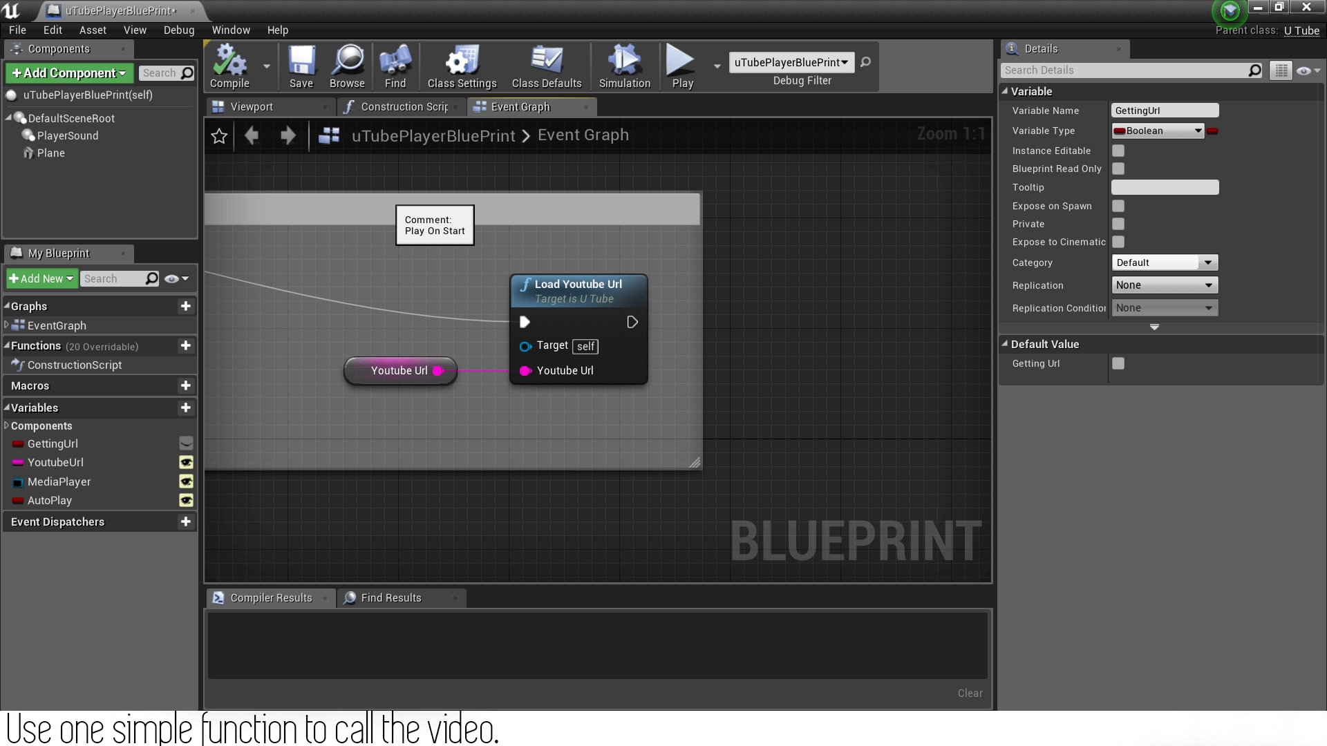Select the Find icon in the toolbar
Screen dimensions: 1327x746
(x=395, y=66)
